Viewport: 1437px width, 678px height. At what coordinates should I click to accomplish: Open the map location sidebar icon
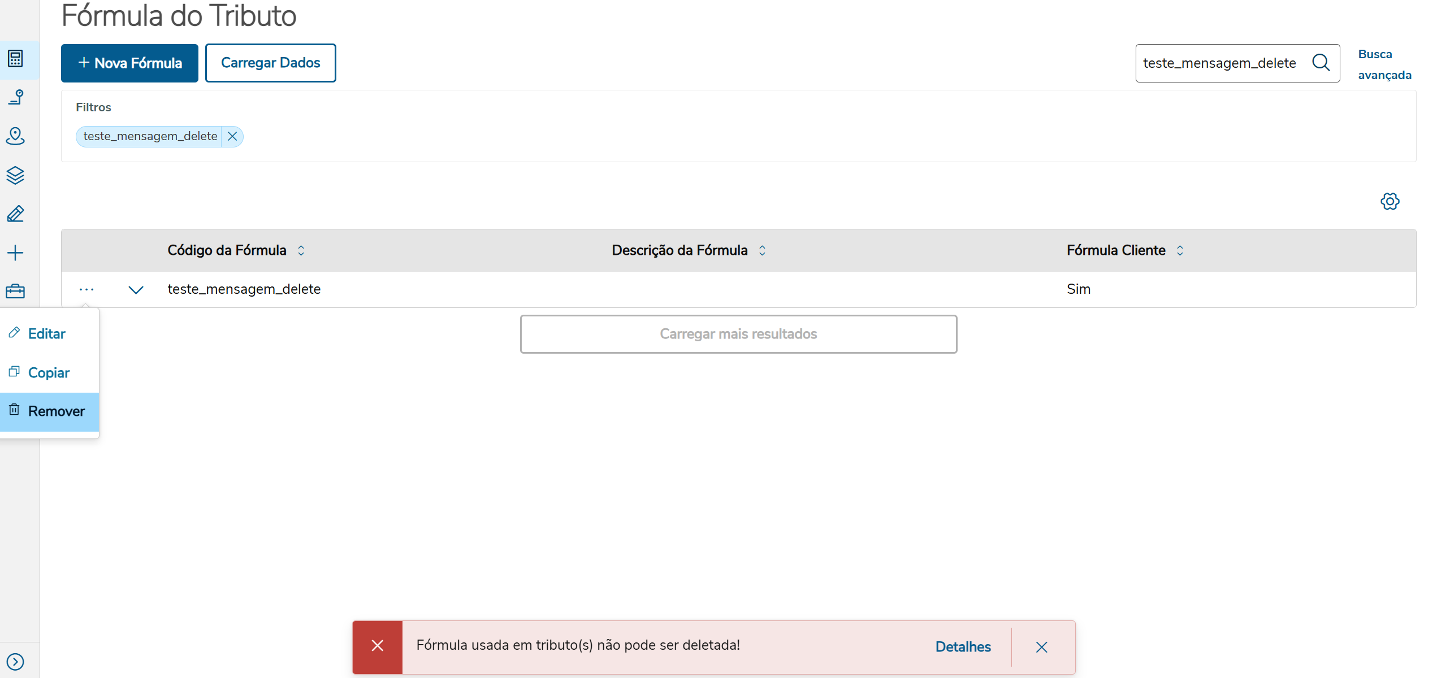15,136
